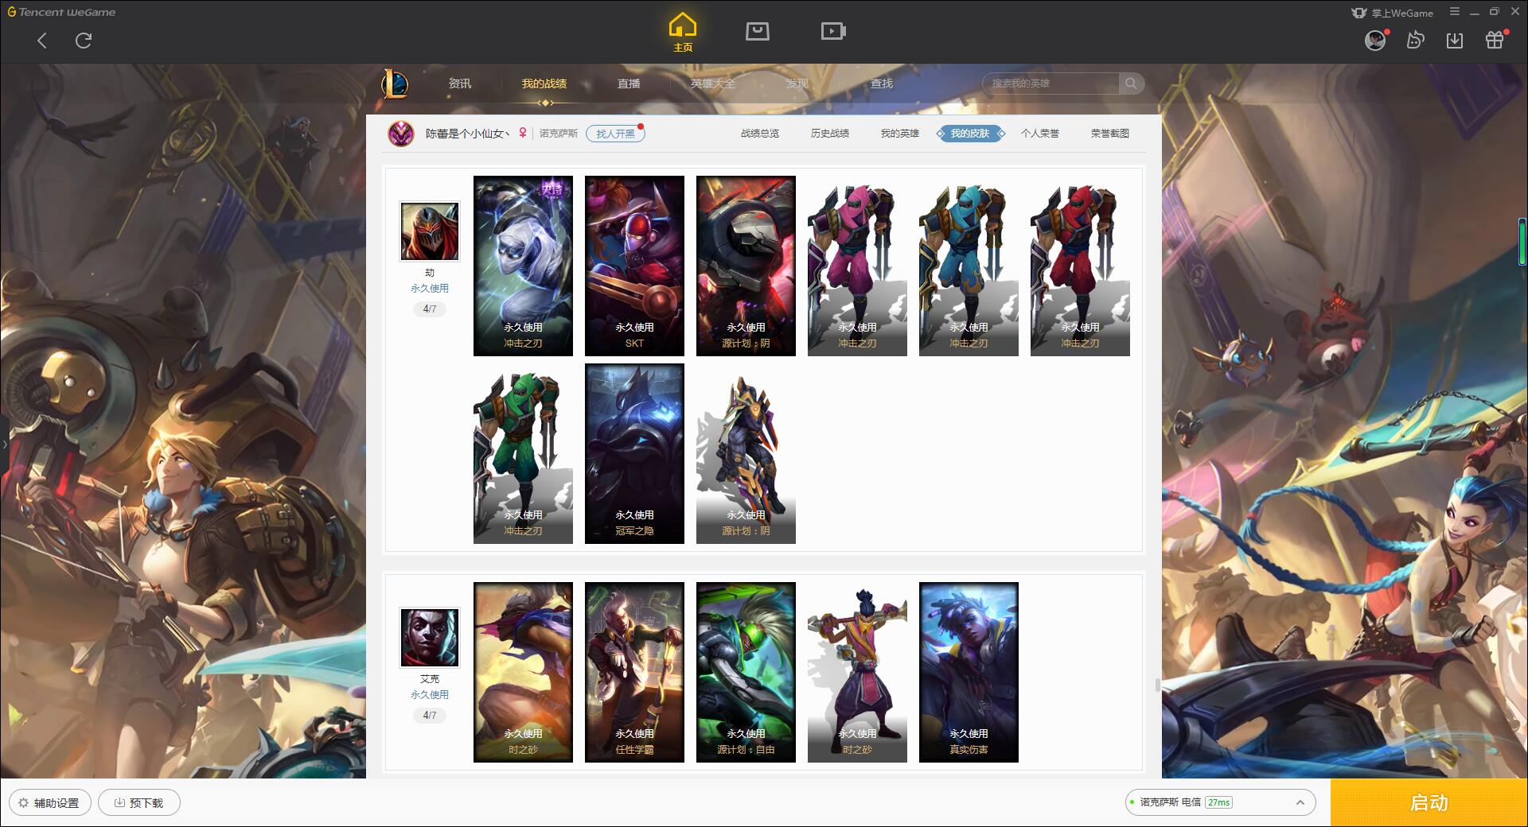1528x827 pixels.
Task: Open the 英雄大全 champions tab
Action: (713, 83)
